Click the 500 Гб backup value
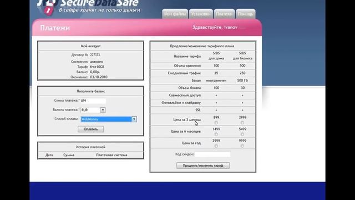The height and width of the screenshot is (200, 355). 242,81
